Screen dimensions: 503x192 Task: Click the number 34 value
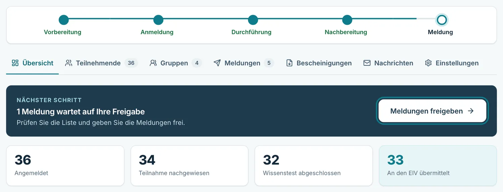(147, 160)
